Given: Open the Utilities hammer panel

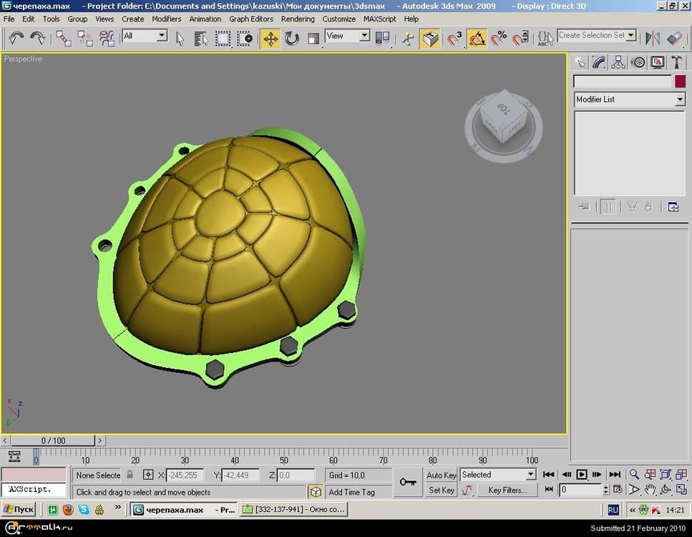Looking at the screenshot, I should coord(676,63).
